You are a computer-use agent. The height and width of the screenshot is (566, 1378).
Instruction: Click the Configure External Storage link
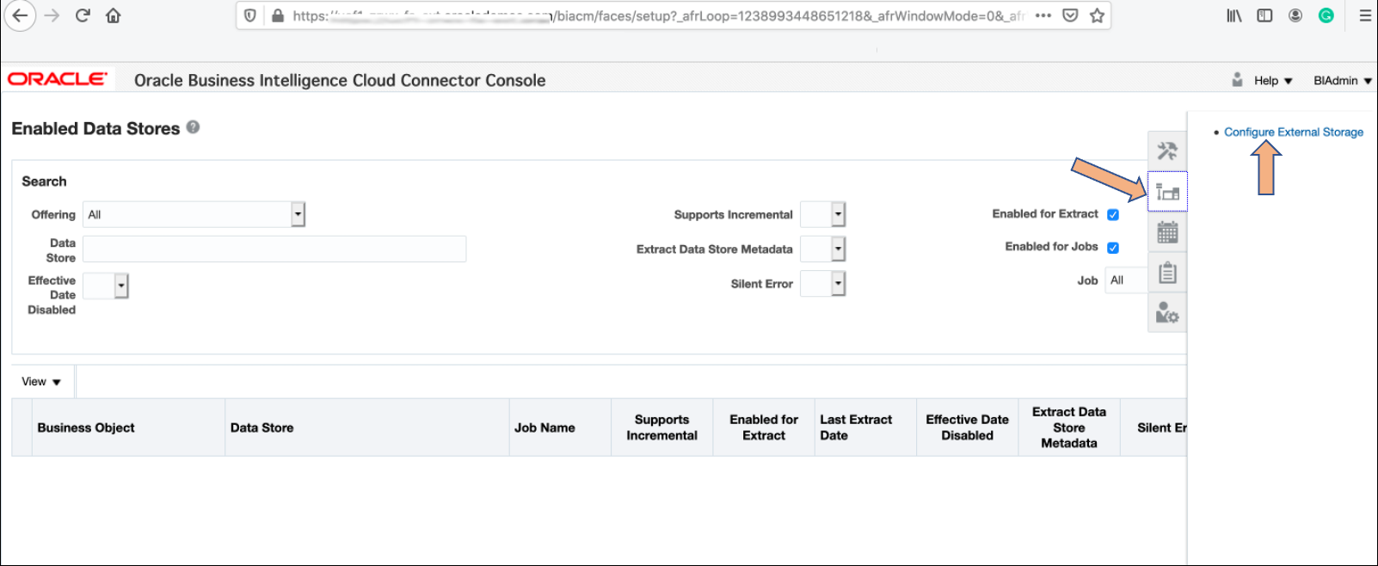click(1294, 132)
